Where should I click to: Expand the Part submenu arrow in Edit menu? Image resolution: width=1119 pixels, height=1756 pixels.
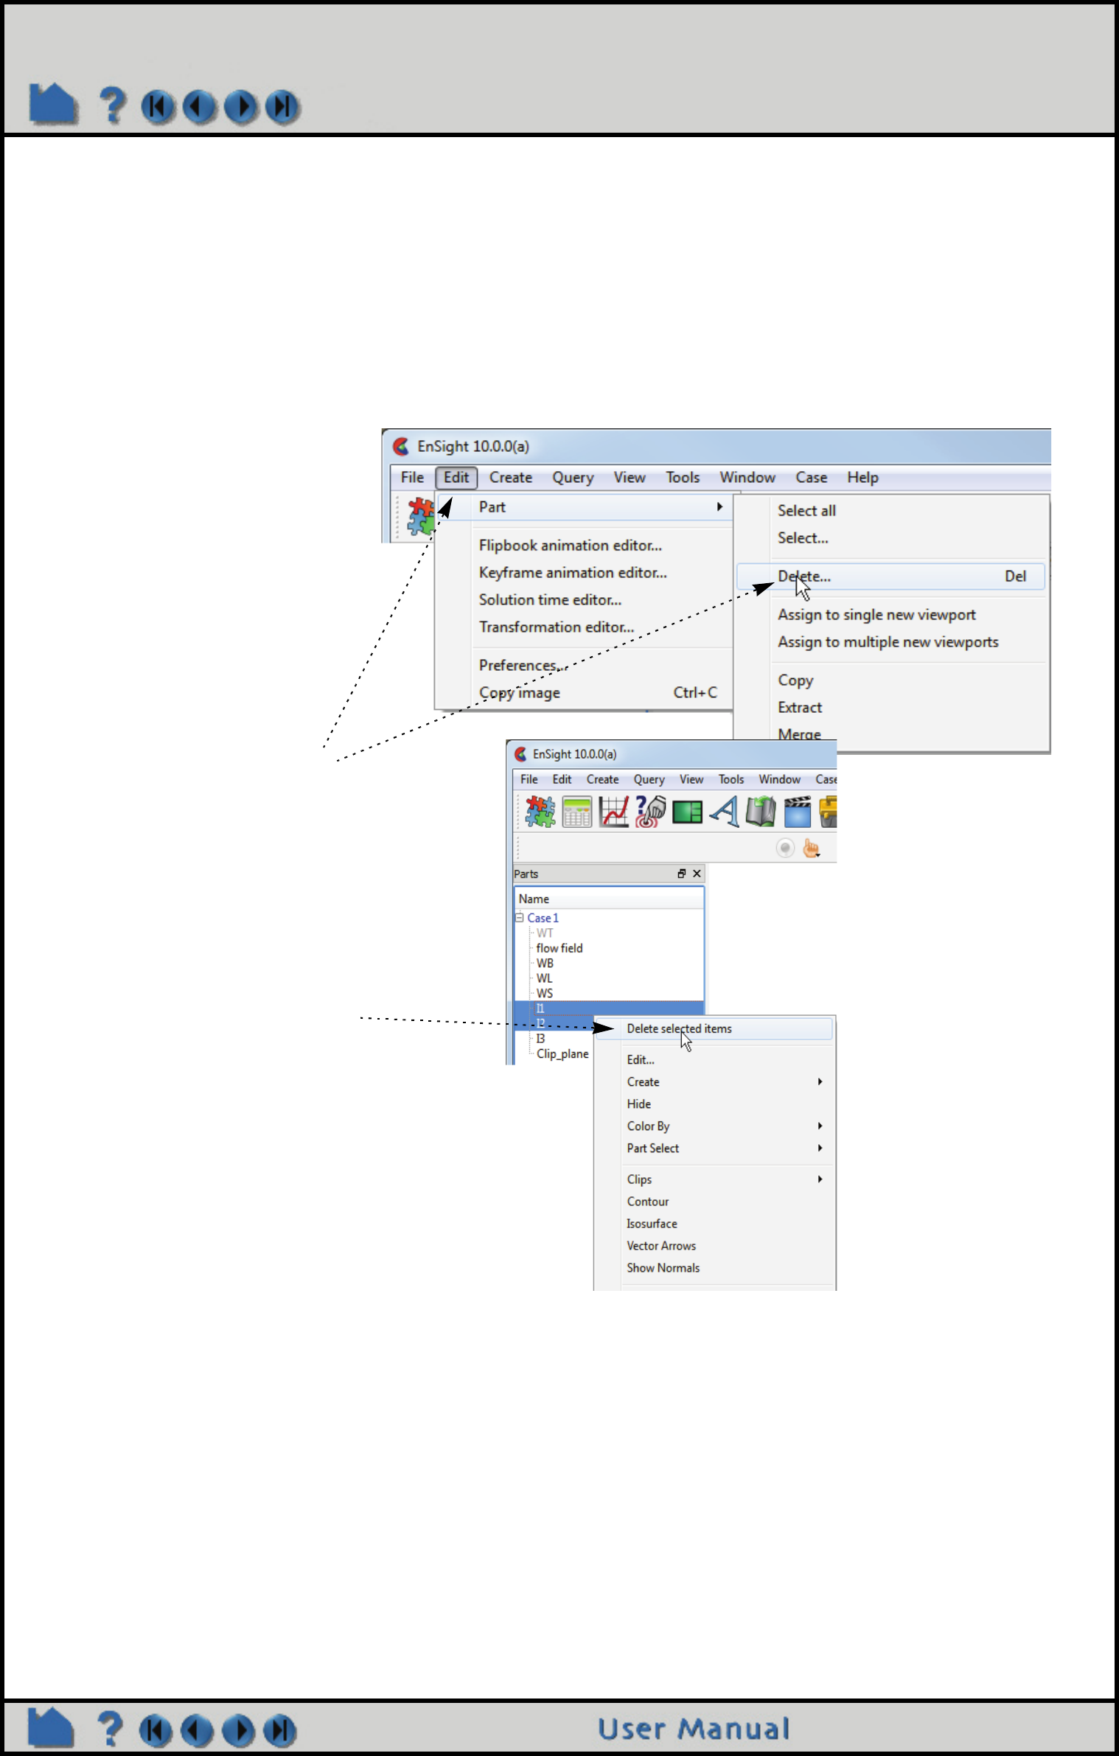coord(719,506)
